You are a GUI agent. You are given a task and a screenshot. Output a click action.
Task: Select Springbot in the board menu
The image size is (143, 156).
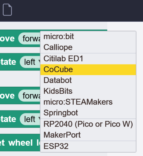(x=88, y=113)
